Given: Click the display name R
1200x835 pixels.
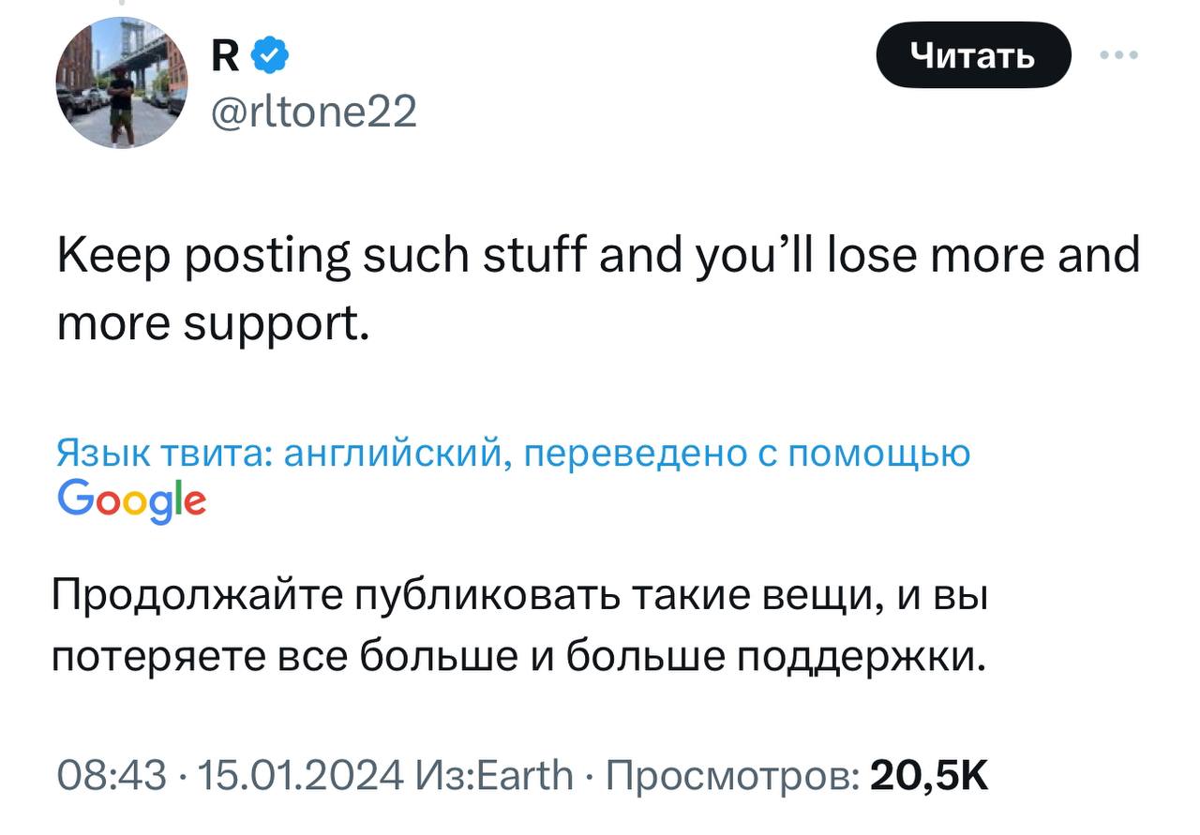Looking at the screenshot, I should (x=225, y=58).
